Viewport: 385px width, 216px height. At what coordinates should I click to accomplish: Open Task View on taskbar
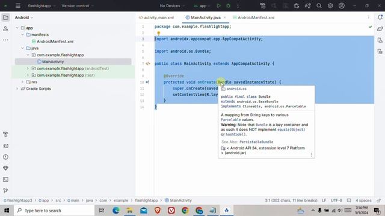click(102, 211)
